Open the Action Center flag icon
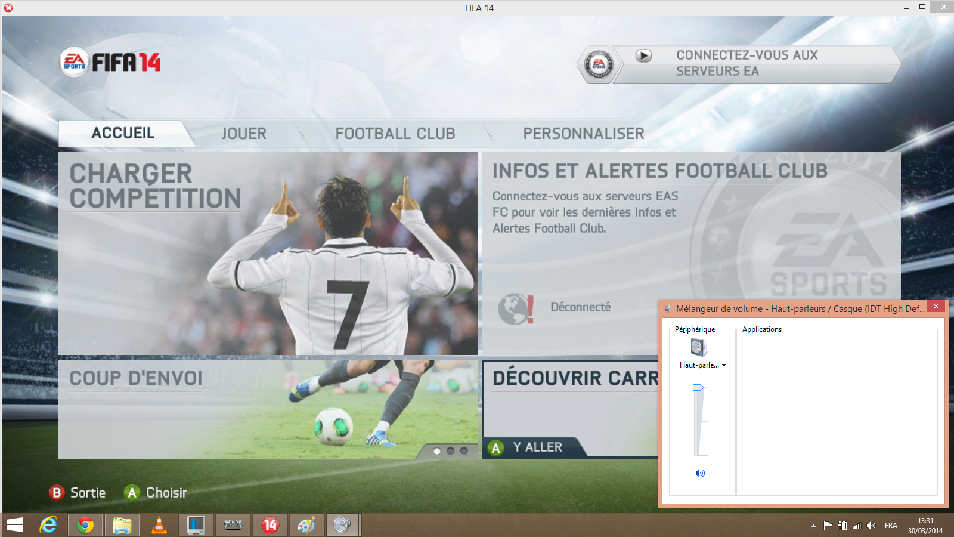The height and width of the screenshot is (537, 954). [x=828, y=526]
